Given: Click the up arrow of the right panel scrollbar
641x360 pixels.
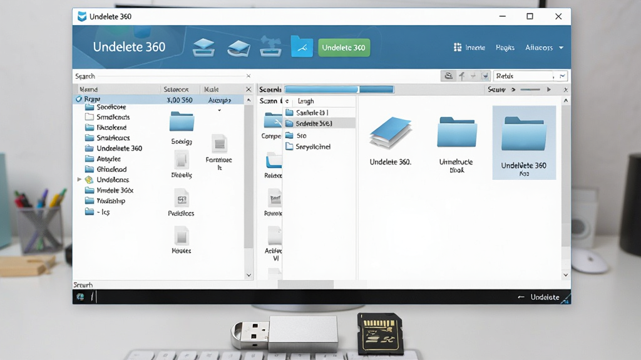Looking at the screenshot, I should [x=566, y=101].
